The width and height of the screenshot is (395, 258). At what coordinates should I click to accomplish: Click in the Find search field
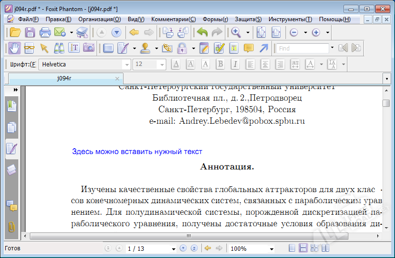coord(303,48)
